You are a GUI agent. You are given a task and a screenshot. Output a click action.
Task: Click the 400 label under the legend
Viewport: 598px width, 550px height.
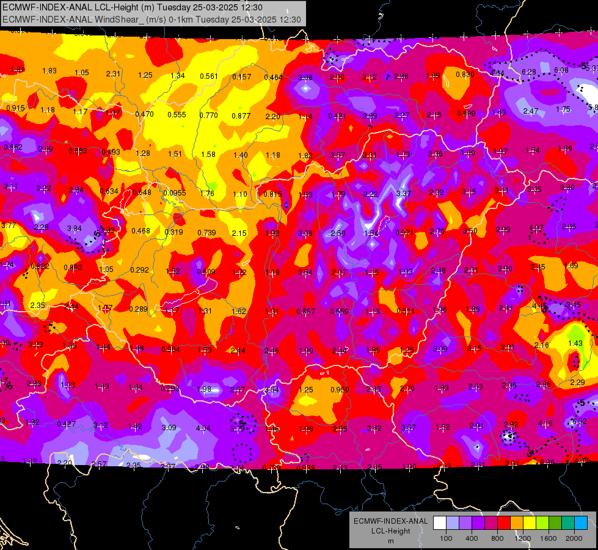[472, 538]
